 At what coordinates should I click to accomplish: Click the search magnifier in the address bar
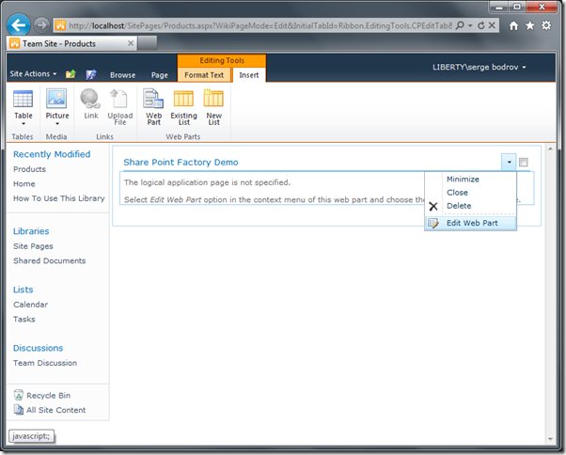click(460, 25)
